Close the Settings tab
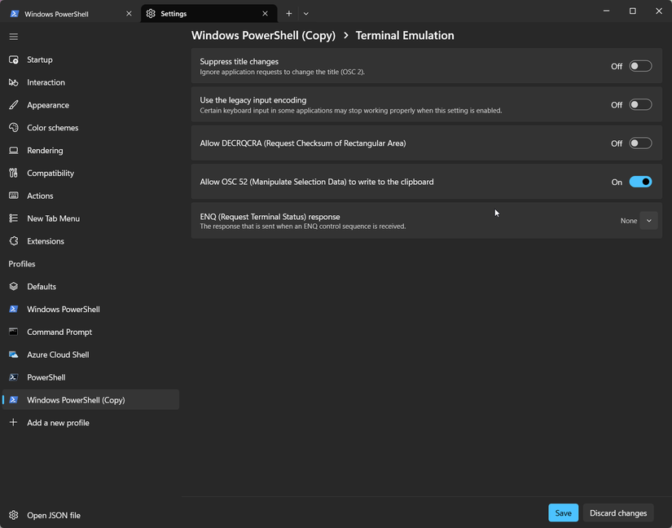 [266, 14]
